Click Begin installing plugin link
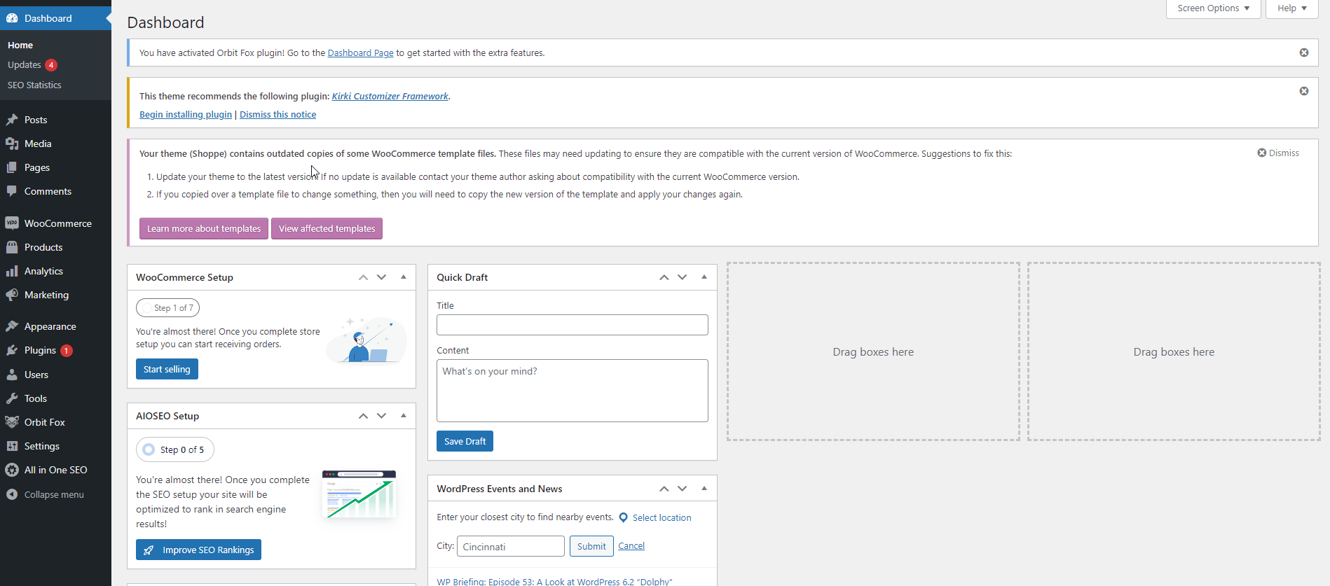The height and width of the screenshot is (586, 1330). pyautogui.click(x=186, y=115)
